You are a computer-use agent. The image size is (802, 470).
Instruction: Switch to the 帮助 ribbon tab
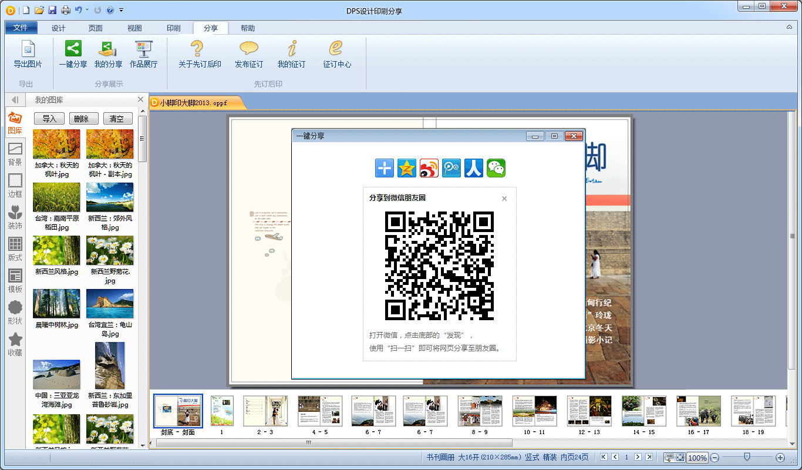(x=248, y=28)
